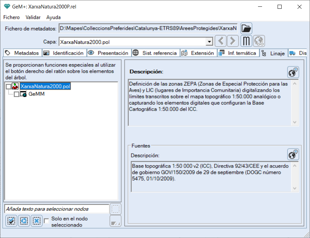This screenshot has height=238, width=310.
Task: Enable 'Solo en el nodo seleccionado' checkbox
Action: pyautogui.click(x=47, y=221)
